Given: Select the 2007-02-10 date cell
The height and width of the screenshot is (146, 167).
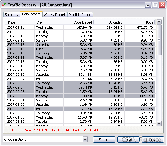Looking at the screenshot, I should [x=16, y=75].
